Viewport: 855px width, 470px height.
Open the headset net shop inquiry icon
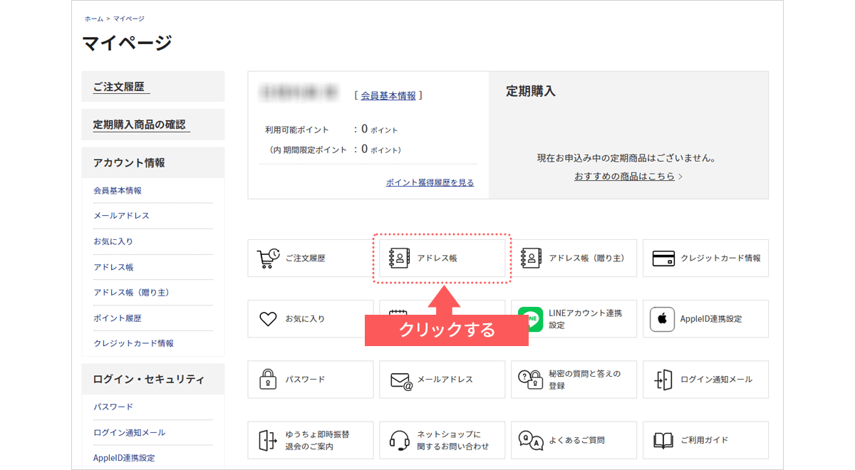coord(400,441)
